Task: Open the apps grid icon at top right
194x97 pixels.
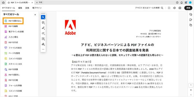Action: [186, 3]
